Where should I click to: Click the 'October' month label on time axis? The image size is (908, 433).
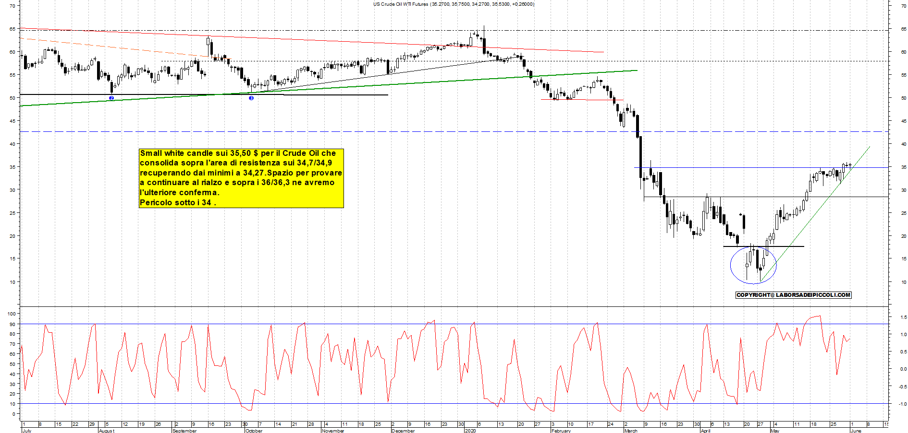[254, 431]
